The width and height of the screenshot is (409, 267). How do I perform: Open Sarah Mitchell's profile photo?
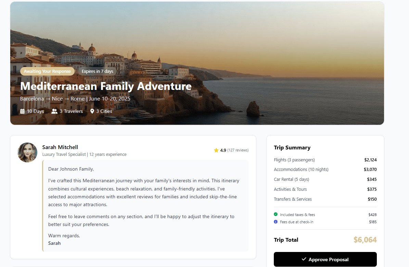pyautogui.click(x=27, y=152)
